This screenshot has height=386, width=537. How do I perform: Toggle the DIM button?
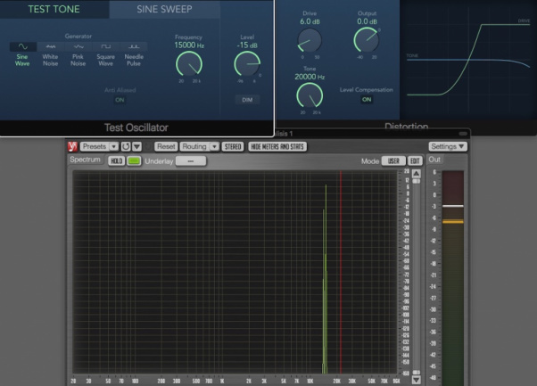[247, 100]
